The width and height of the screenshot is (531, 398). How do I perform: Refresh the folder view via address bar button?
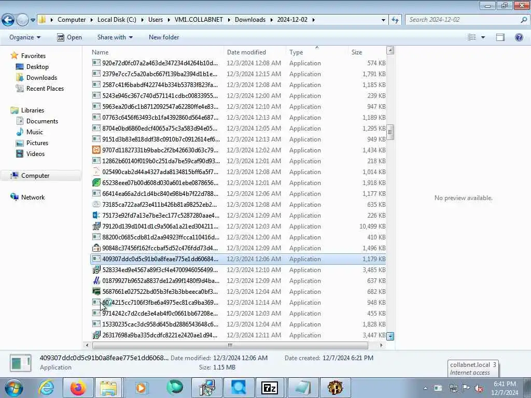(x=395, y=20)
